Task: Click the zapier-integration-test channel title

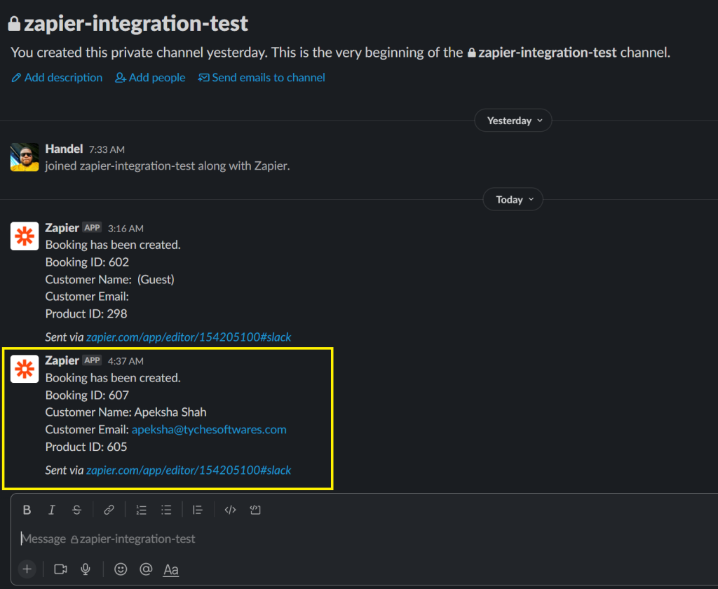Action: [x=129, y=24]
